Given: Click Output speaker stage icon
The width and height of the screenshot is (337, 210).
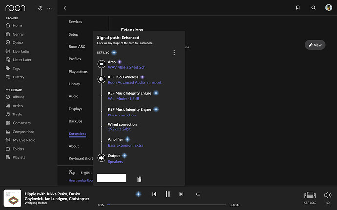Looking at the screenshot, I should [101, 158].
